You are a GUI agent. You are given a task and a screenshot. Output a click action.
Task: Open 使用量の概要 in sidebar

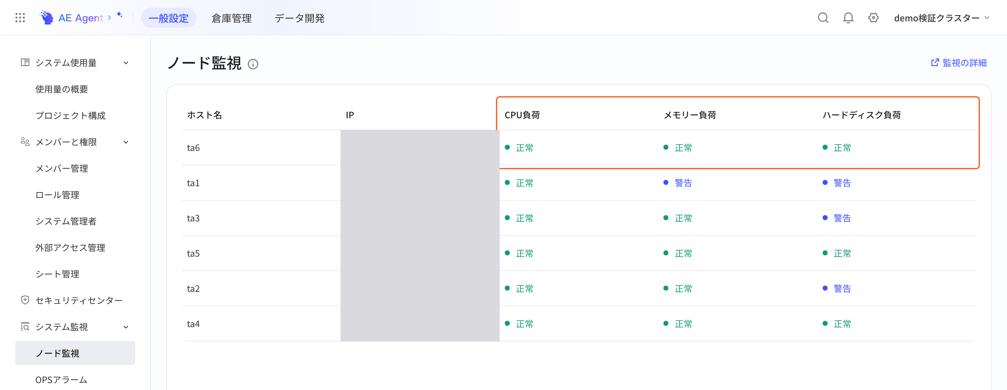62,89
